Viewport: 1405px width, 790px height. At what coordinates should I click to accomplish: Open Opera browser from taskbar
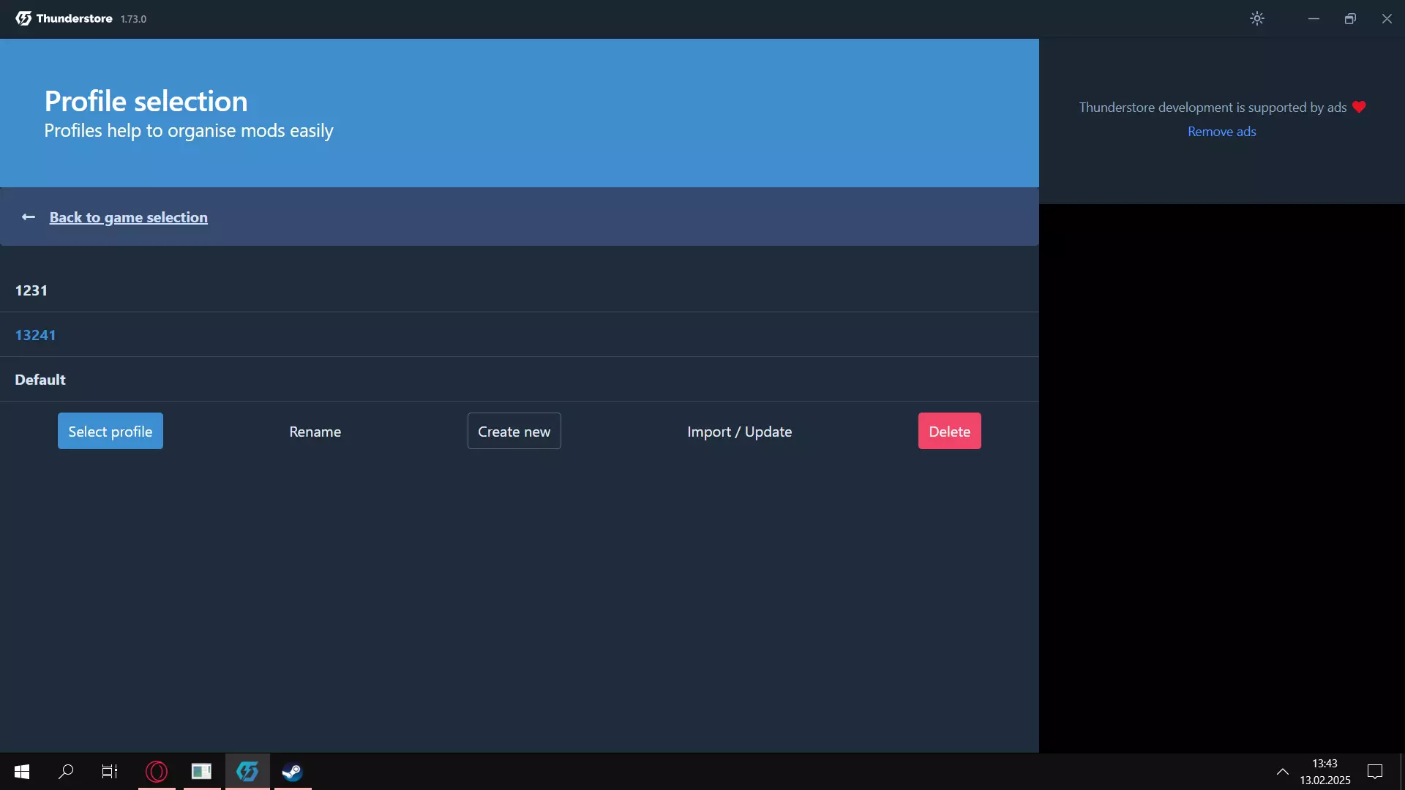(157, 772)
